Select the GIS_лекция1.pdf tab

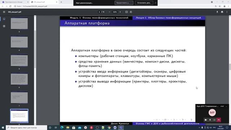pos(44,2)
